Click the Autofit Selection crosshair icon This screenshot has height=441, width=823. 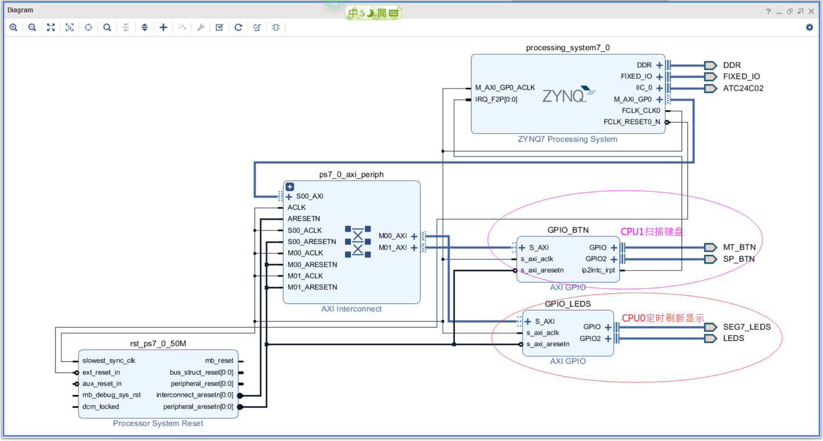[x=88, y=27]
